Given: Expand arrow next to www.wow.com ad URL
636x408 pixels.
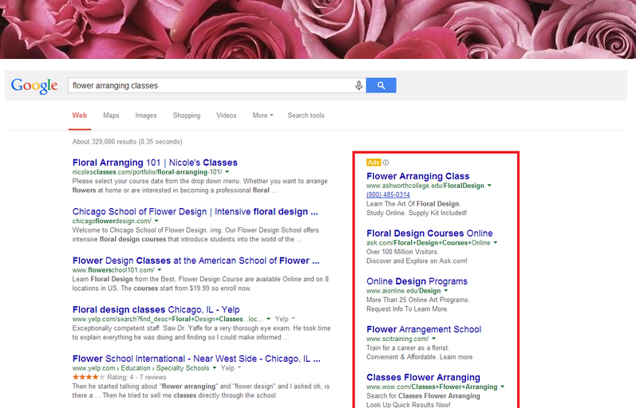Looking at the screenshot, I should (x=503, y=386).
